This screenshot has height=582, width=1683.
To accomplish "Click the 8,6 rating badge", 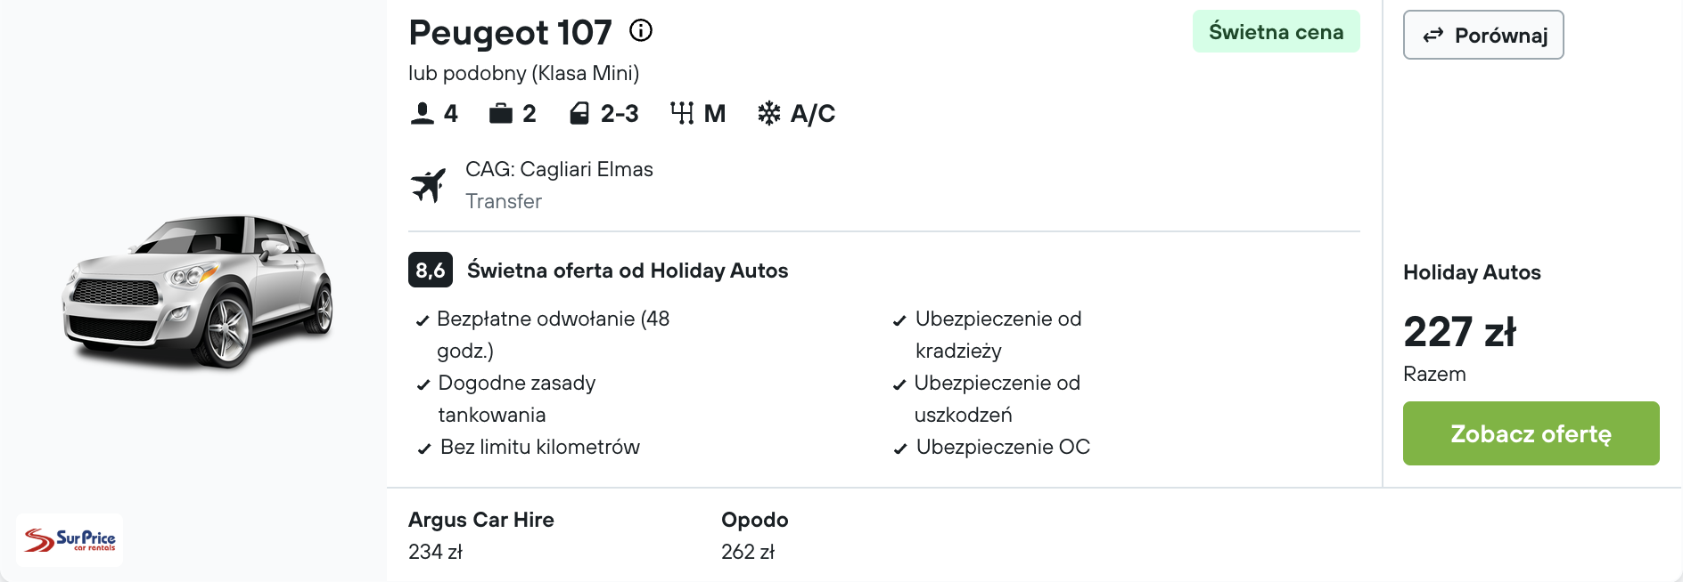I will (431, 271).
